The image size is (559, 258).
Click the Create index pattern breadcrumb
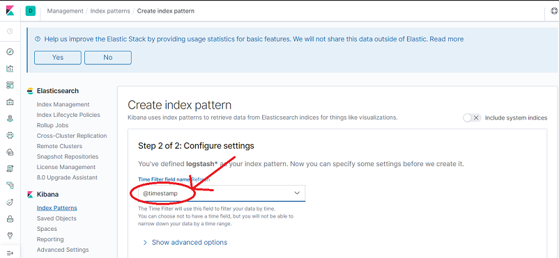click(166, 11)
